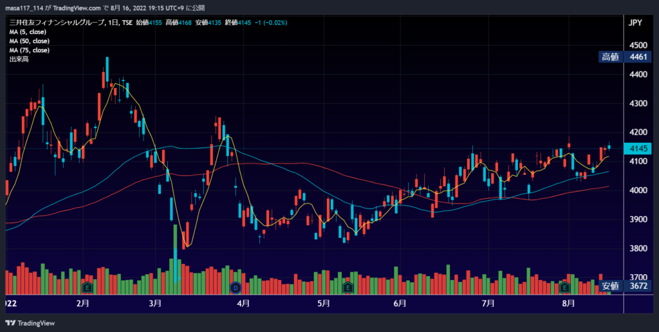Click the 出来高 volume indicator legend
This screenshot has width=659, height=332.
(x=19, y=59)
